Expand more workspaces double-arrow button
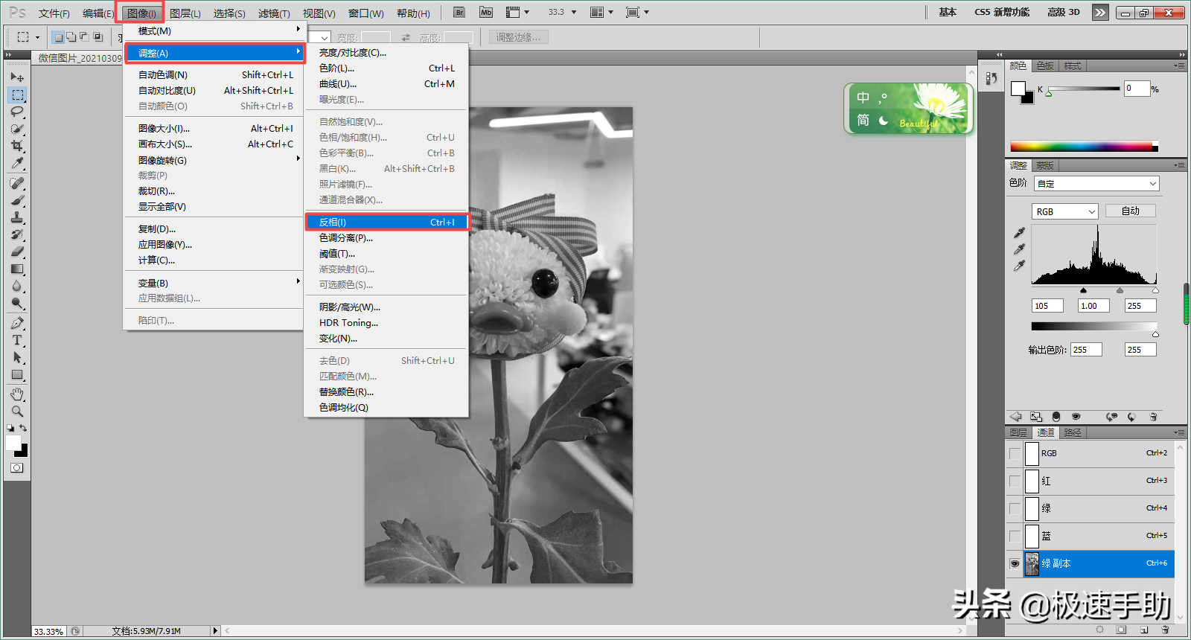 click(1099, 12)
